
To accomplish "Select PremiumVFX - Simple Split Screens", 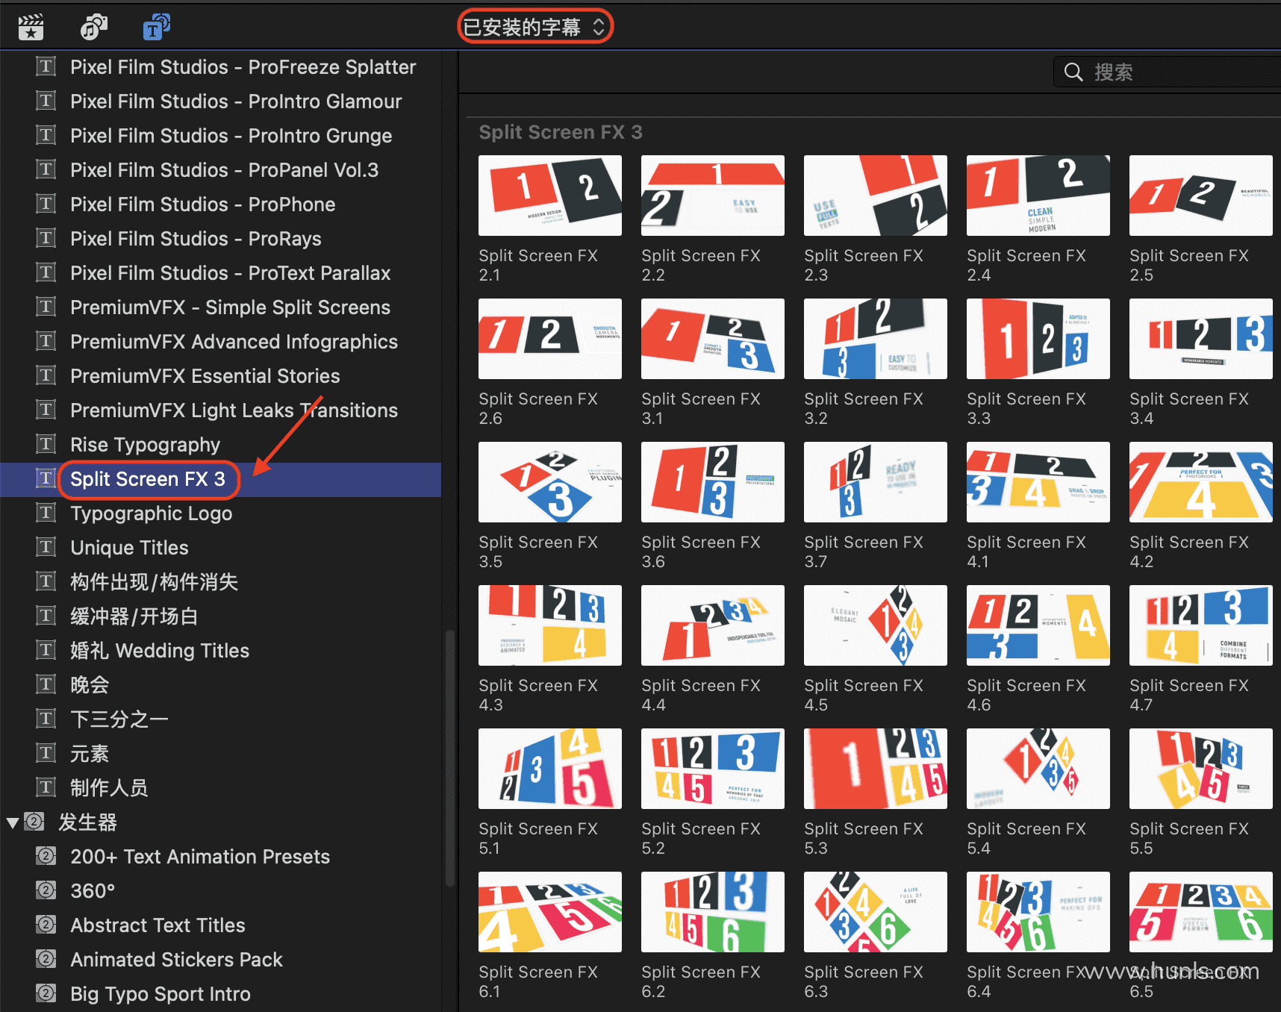I will point(230,307).
